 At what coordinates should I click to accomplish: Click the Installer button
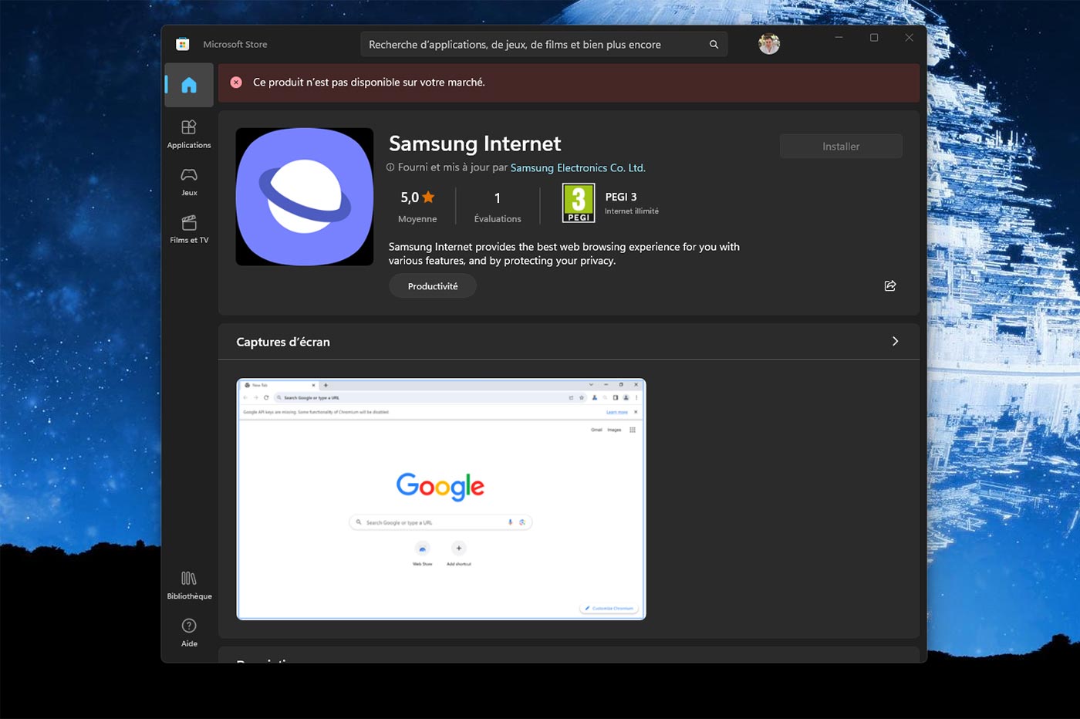click(841, 147)
